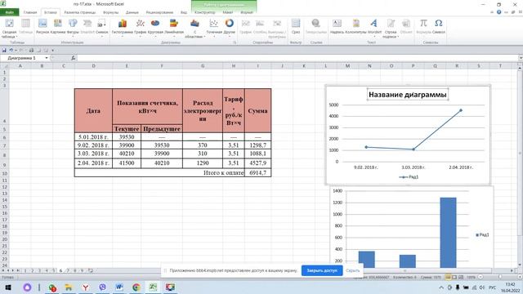Viewport: 523px width, 294px height.
Task: Open Yandex browser from taskbar
Action: (x=86, y=287)
